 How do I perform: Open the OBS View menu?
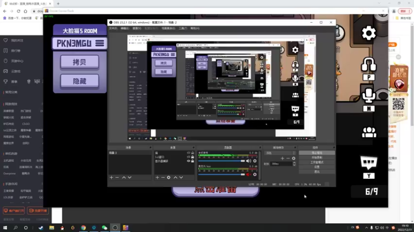[137, 28]
